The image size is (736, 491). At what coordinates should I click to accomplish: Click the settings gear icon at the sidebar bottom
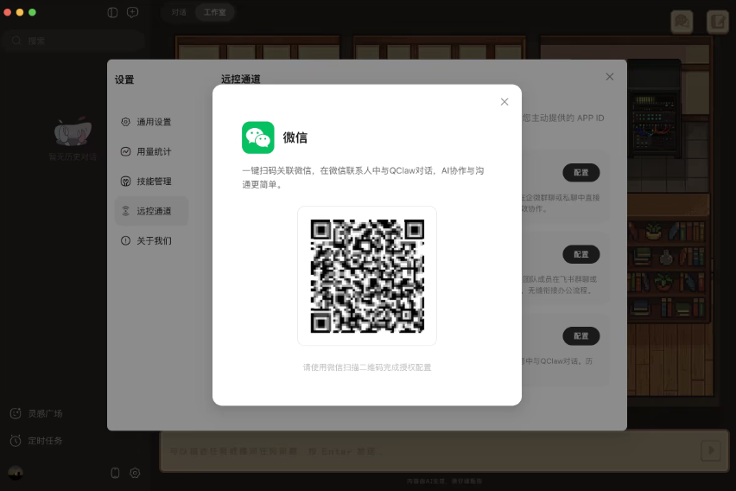click(135, 473)
